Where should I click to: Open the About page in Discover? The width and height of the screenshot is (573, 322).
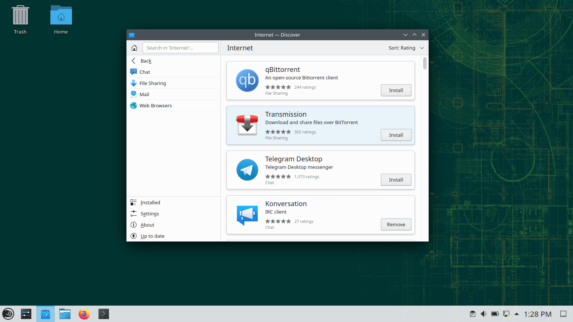pos(173,225)
